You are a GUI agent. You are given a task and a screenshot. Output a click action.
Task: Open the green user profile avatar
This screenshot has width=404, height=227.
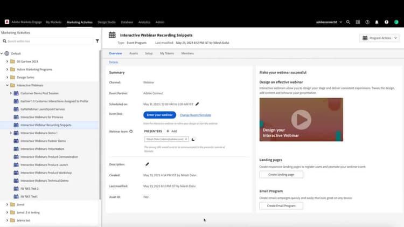(396, 22)
